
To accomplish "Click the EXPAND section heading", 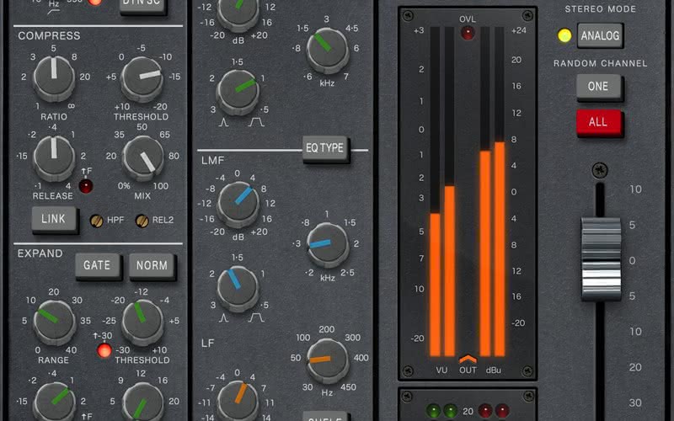I will (40, 253).
